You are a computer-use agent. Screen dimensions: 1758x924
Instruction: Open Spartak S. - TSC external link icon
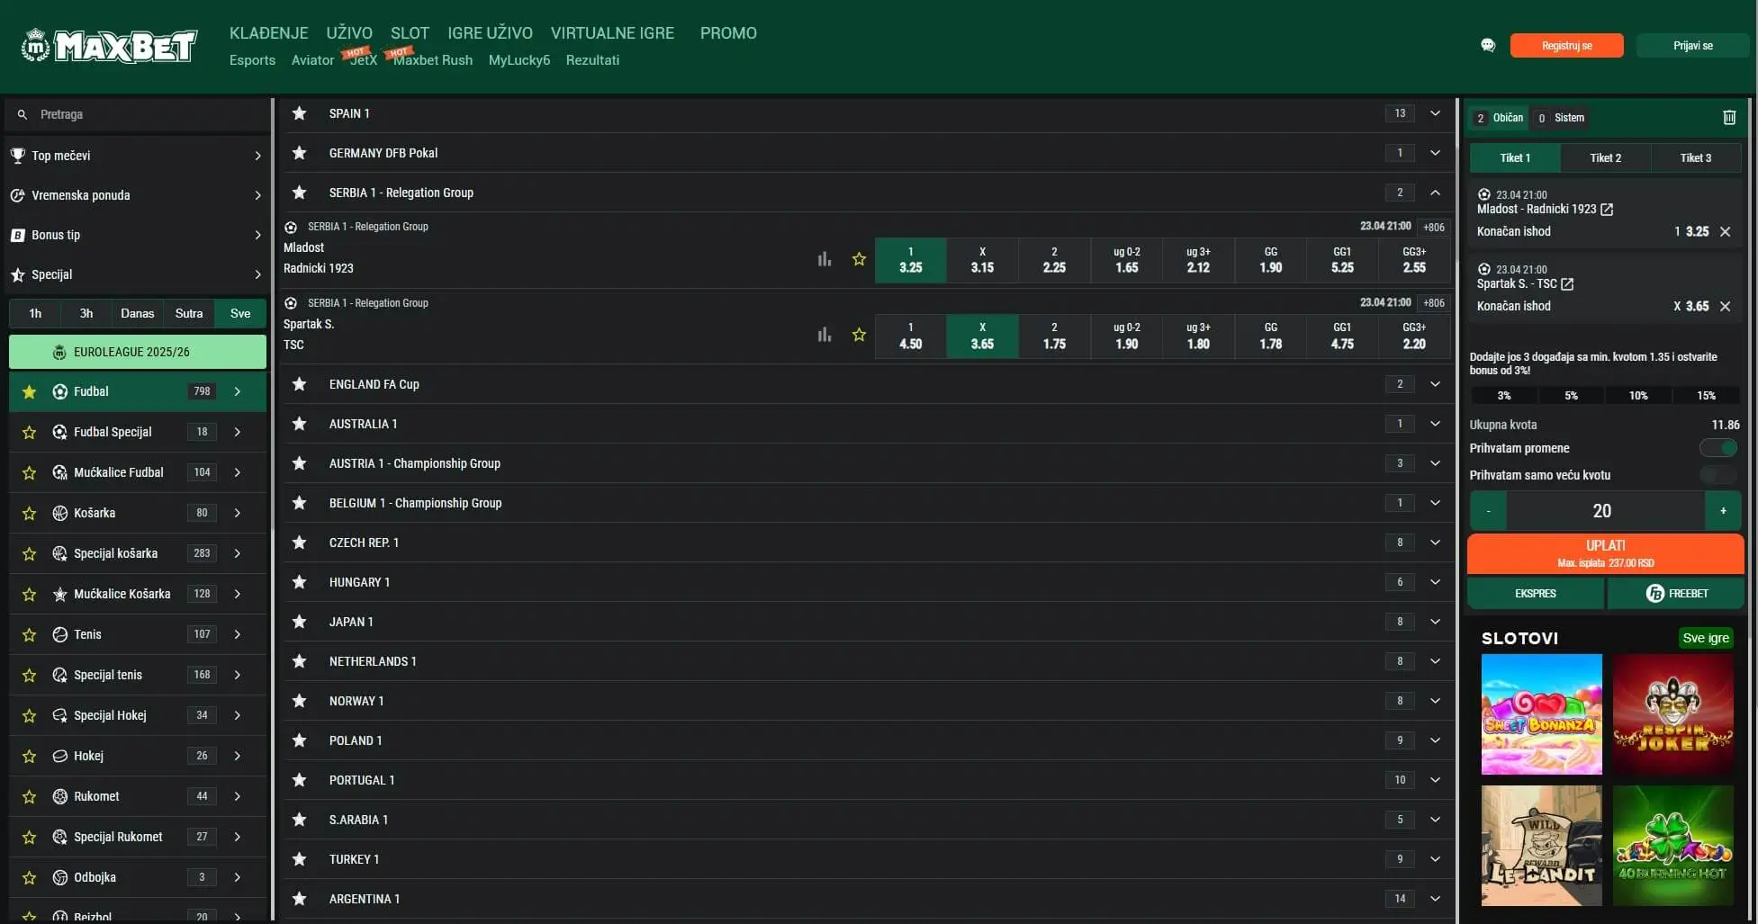coord(1567,283)
